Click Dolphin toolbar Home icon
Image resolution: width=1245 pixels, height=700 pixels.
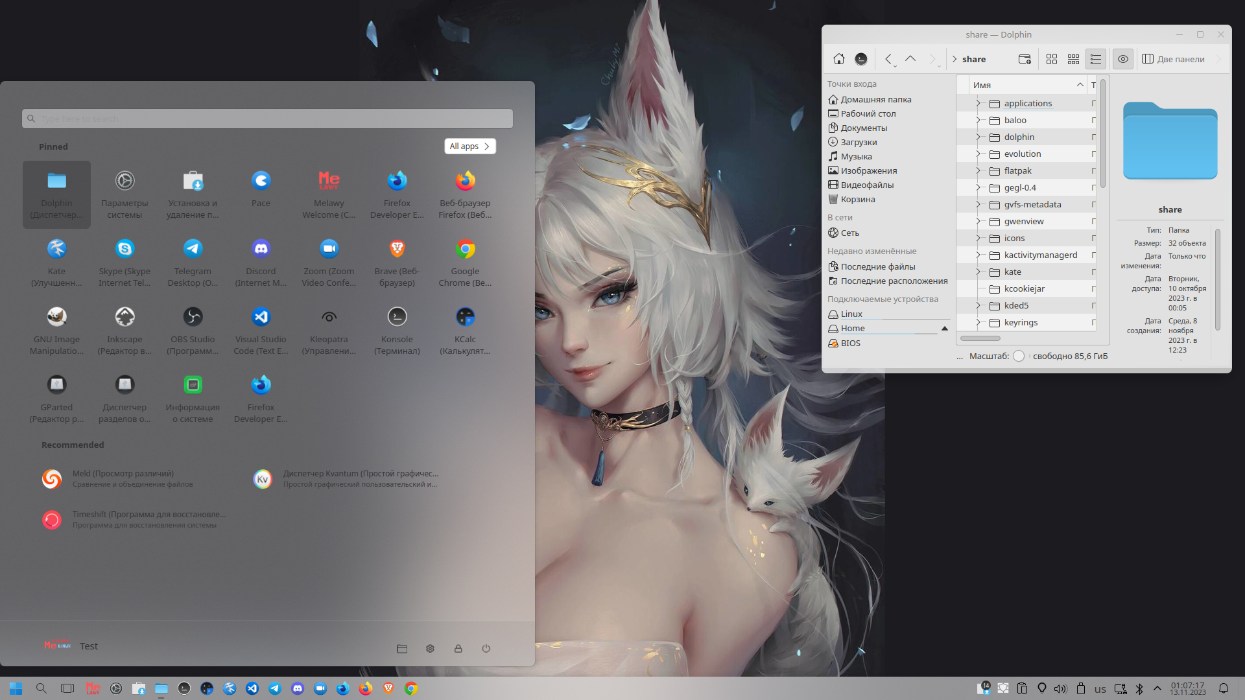tap(838, 59)
